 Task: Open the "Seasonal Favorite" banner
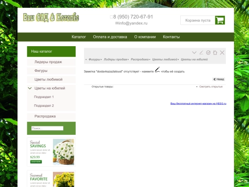51,179
